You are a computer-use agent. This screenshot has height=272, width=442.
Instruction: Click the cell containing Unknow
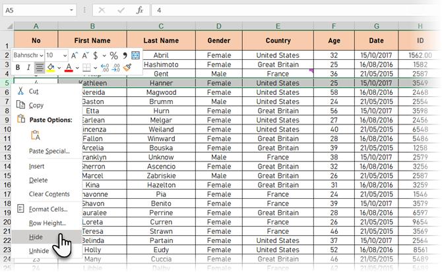point(161,157)
